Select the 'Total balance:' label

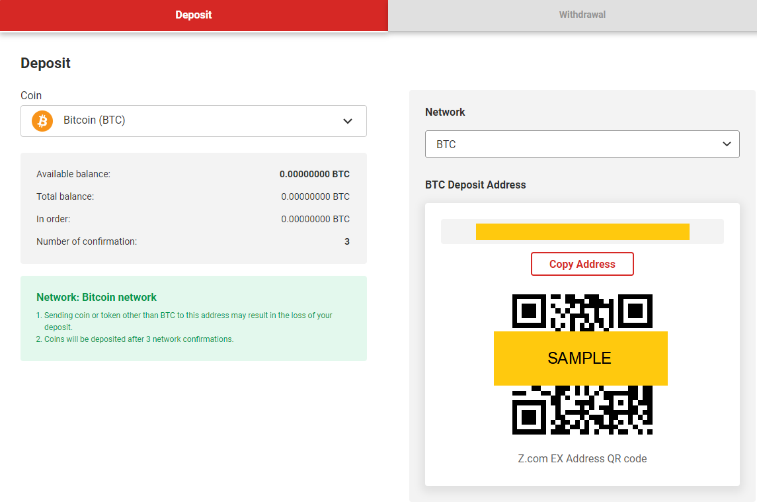pos(65,196)
